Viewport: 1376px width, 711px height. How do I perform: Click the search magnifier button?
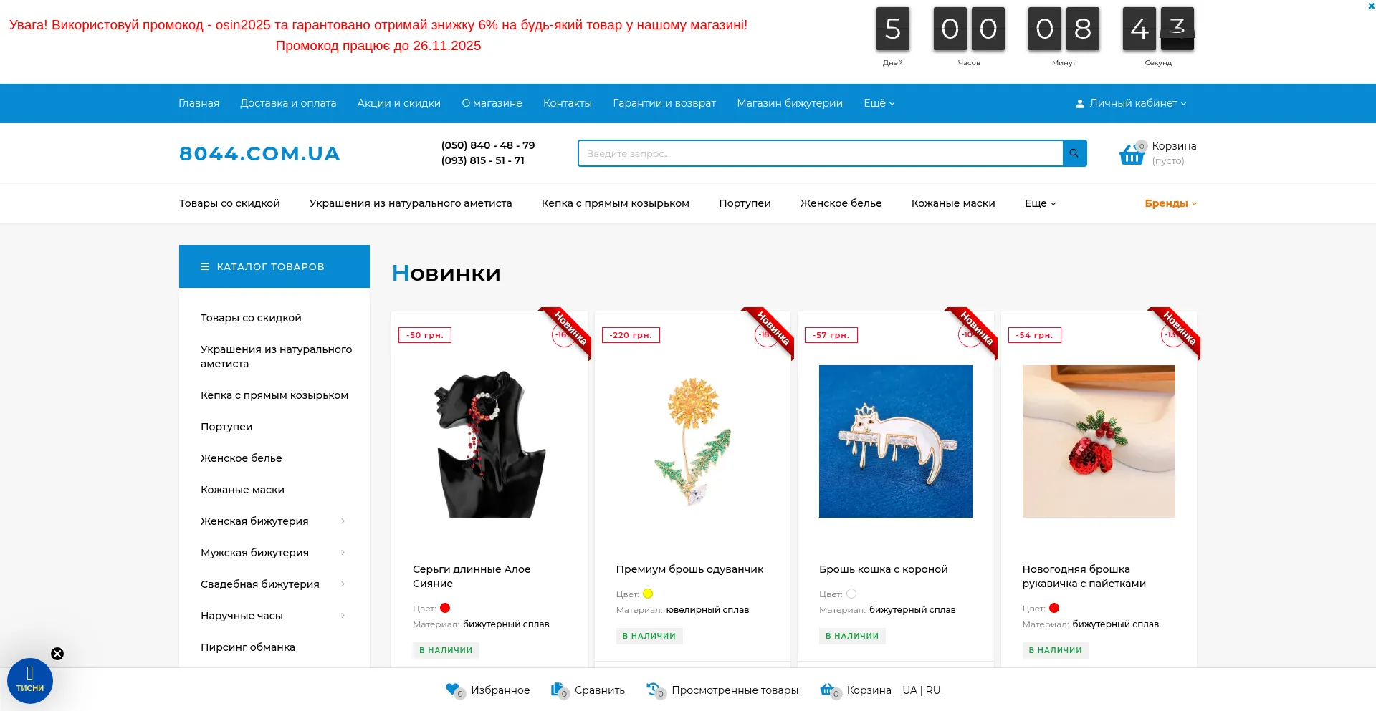(1074, 153)
